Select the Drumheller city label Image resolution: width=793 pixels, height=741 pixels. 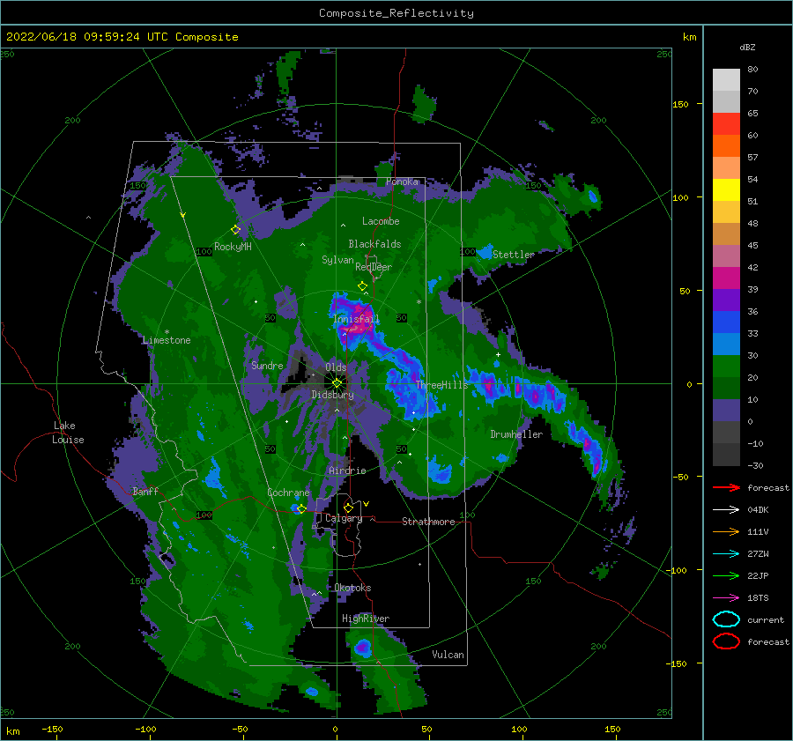[x=516, y=434]
